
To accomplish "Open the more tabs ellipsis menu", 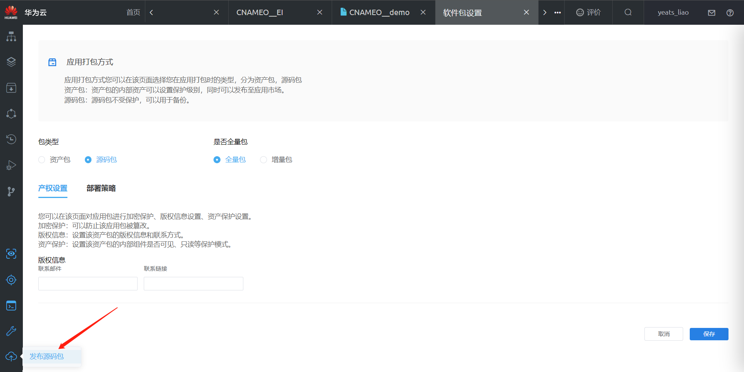I will 558,13.
